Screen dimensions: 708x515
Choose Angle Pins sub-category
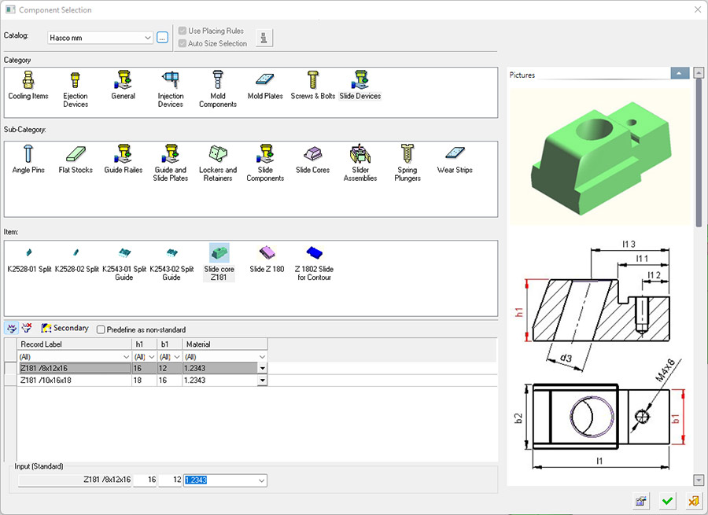point(28,160)
